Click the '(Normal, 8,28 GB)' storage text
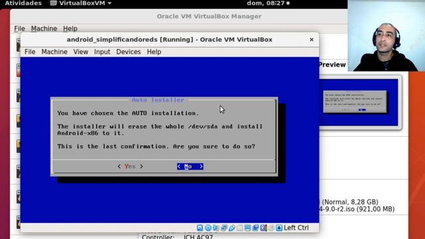 tap(350, 202)
